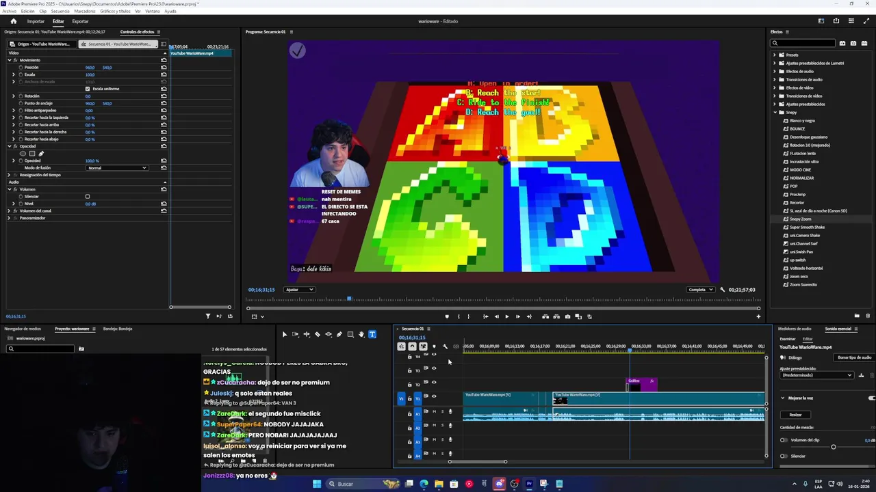Screen dimensions: 876x492
Task: Open the Program monitor button editor plus
Action: [x=758, y=316]
